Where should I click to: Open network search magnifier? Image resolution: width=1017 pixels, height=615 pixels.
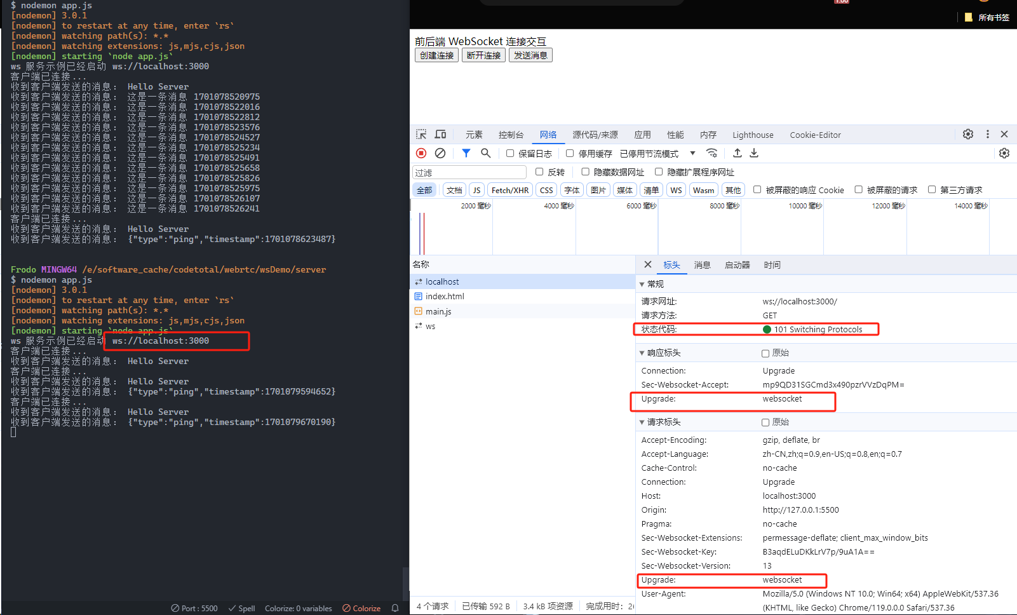[x=486, y=153]
